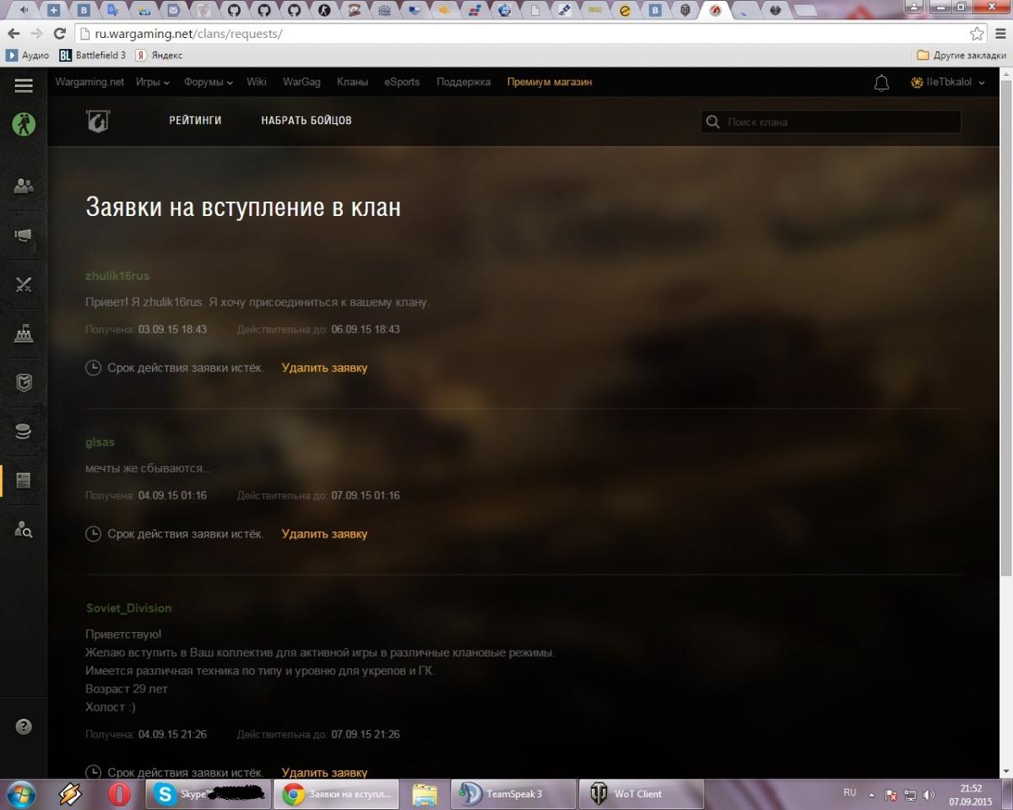Viewport: 1013px width, 810px height.
Task: Bookmark this page with the star icon
Action: (x=977, y=34)
